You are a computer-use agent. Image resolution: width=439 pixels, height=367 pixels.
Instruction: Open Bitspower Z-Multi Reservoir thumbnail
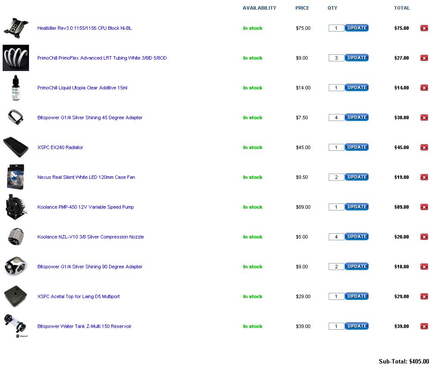point(16,326)
